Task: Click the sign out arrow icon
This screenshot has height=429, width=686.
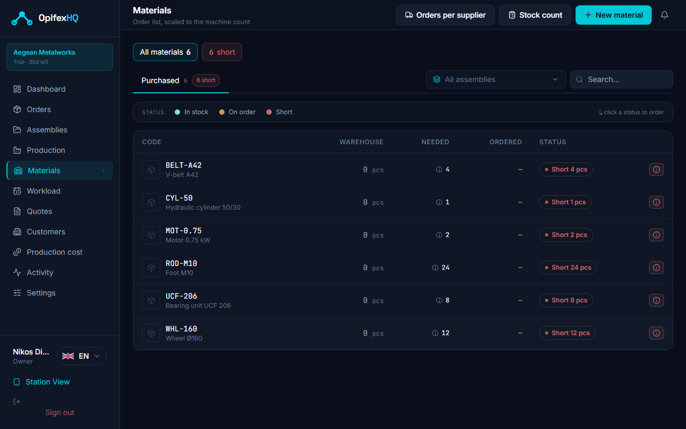Action: point(17,402)
